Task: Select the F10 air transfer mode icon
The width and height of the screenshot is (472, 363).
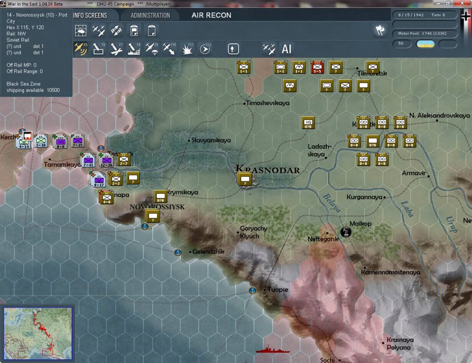Action: (x=169, y=49)
